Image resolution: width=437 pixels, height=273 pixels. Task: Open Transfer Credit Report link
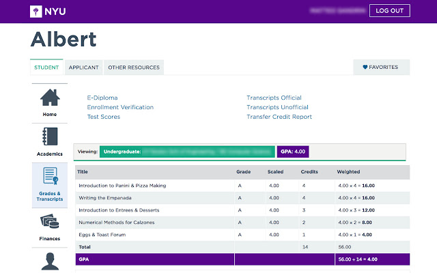279,117
